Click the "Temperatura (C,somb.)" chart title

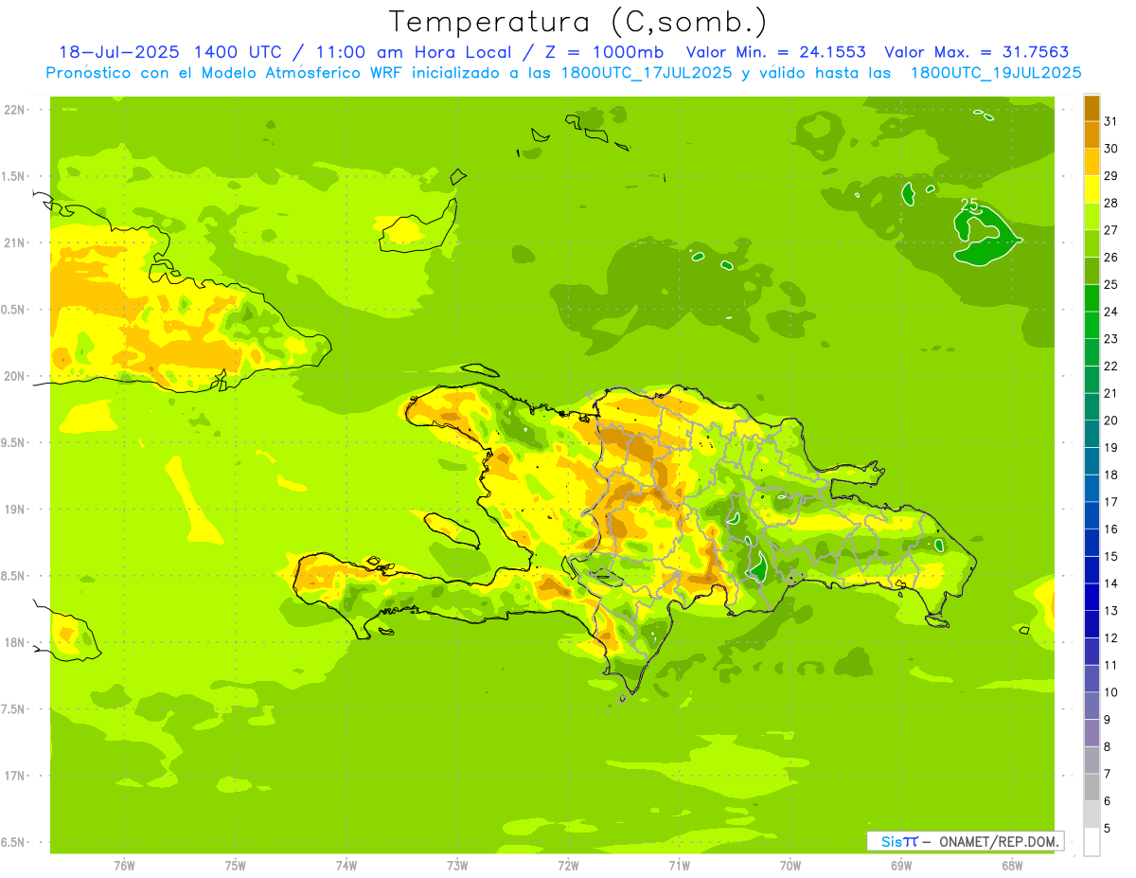pyautogui.click(x=578, y=22)
